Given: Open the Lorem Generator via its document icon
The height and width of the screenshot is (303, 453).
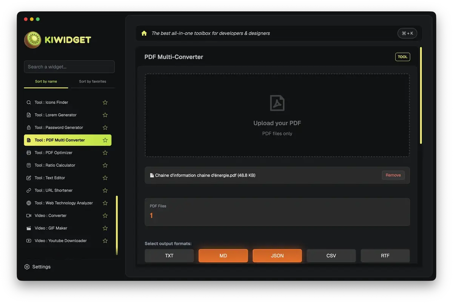Looking at the screenshot, I should coord(28,115).
